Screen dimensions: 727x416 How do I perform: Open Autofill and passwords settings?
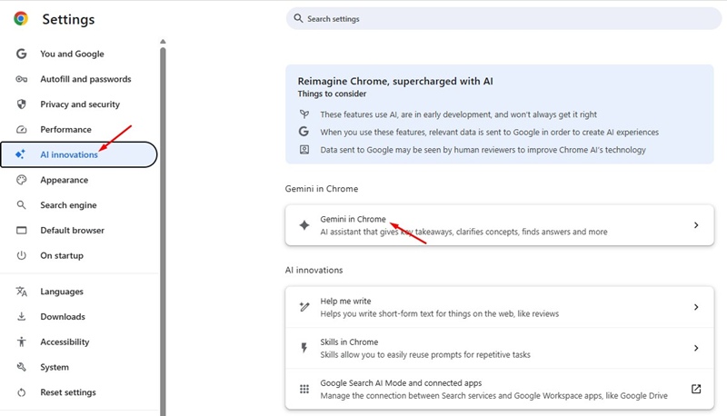pos(79,79)
